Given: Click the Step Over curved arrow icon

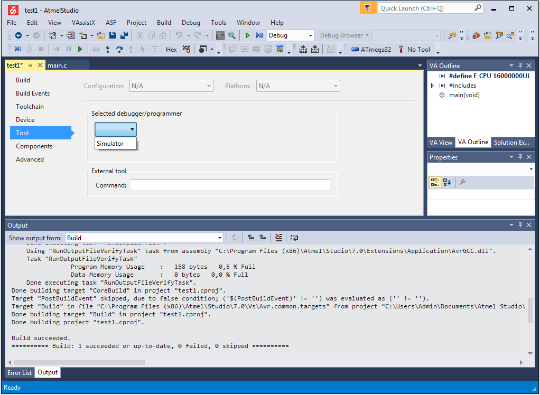Looking at the screenshot, I should tap(119, 50).
